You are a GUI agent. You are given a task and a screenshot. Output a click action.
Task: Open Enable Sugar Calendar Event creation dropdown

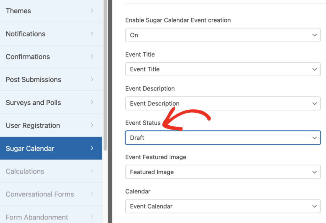(223, 35)
